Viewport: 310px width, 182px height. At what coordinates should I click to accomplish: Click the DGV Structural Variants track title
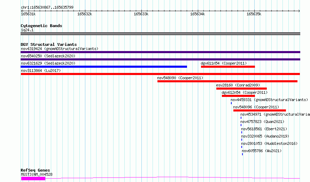click(x=49, y=44)
